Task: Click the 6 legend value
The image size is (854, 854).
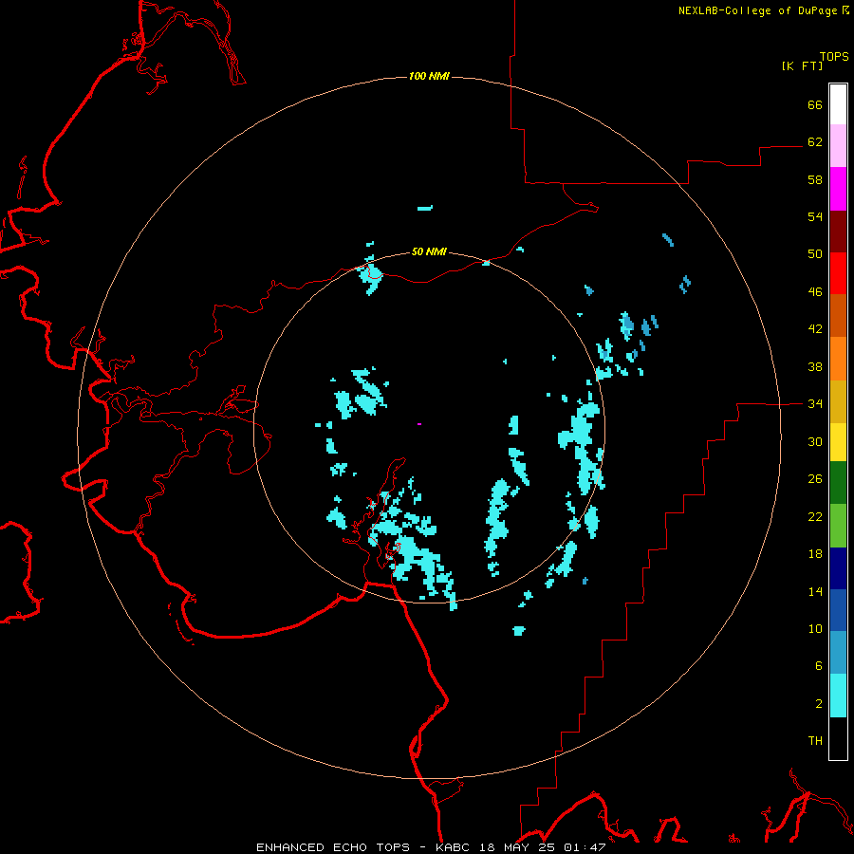Action: (x=819, y=666)
